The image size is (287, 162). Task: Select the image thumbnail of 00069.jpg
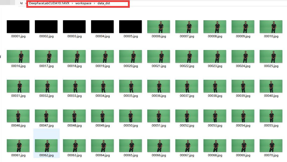[243, 145]
